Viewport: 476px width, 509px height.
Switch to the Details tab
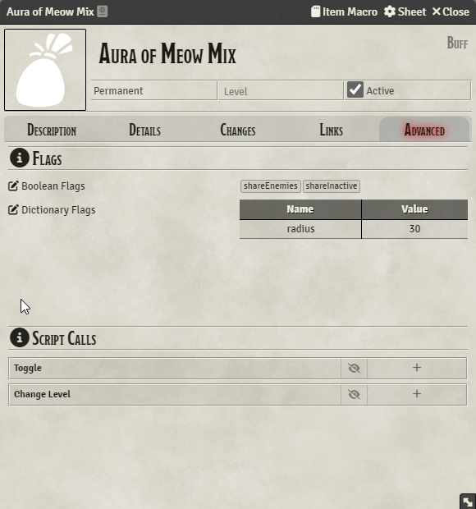click(x=144, y=131)
